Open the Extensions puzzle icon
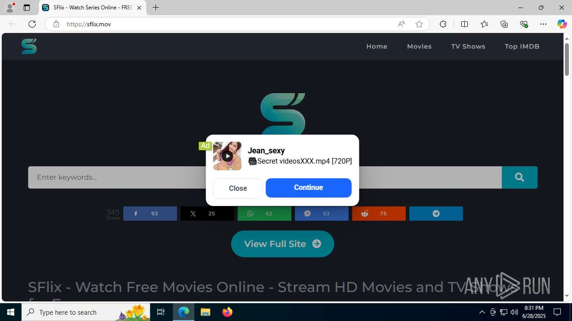 (x=443, y=24)
